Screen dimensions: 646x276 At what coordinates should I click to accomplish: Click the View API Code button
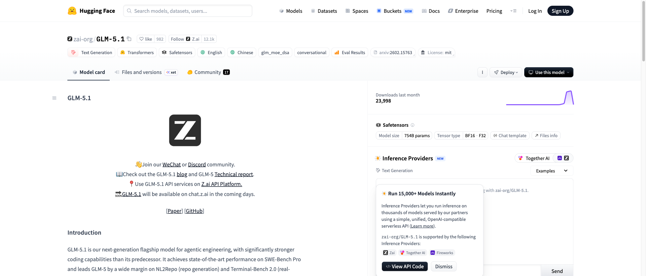pyautogui.click(x=404, y=266)
